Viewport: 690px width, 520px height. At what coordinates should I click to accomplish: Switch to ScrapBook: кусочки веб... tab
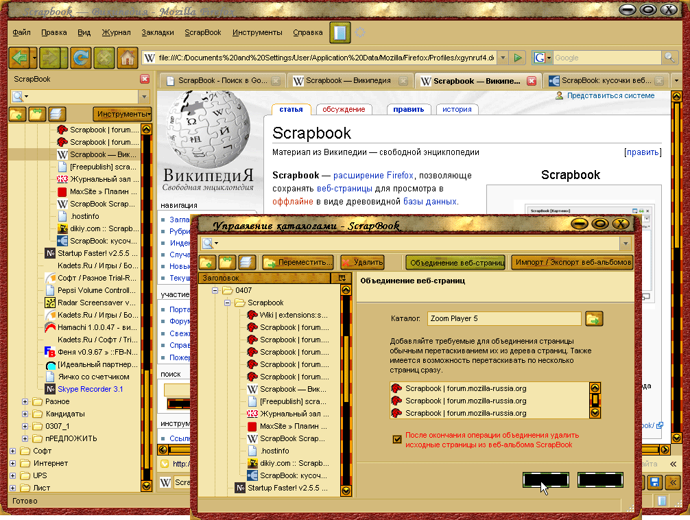(606, 80)
